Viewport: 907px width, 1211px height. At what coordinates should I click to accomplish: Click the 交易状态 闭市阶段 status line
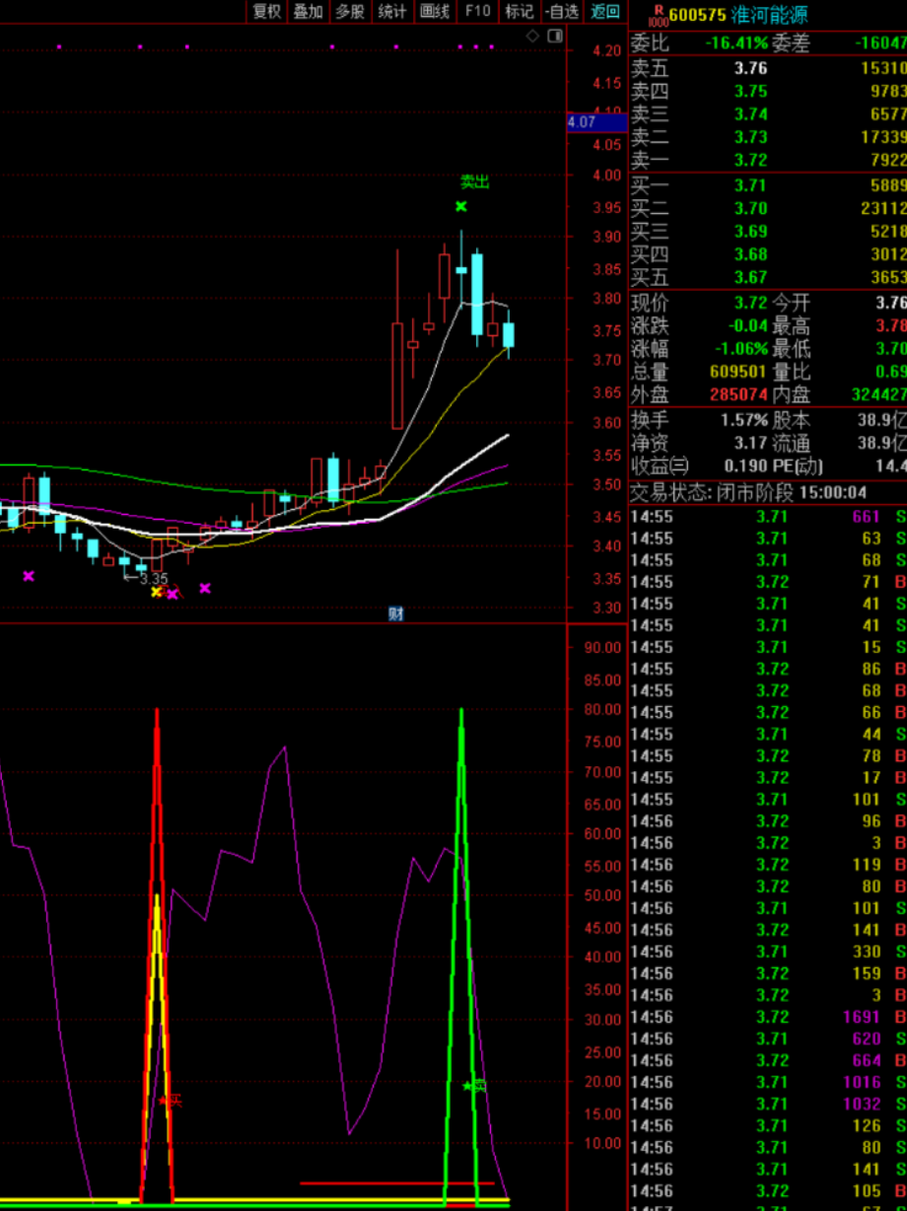(x=751, y=492)
